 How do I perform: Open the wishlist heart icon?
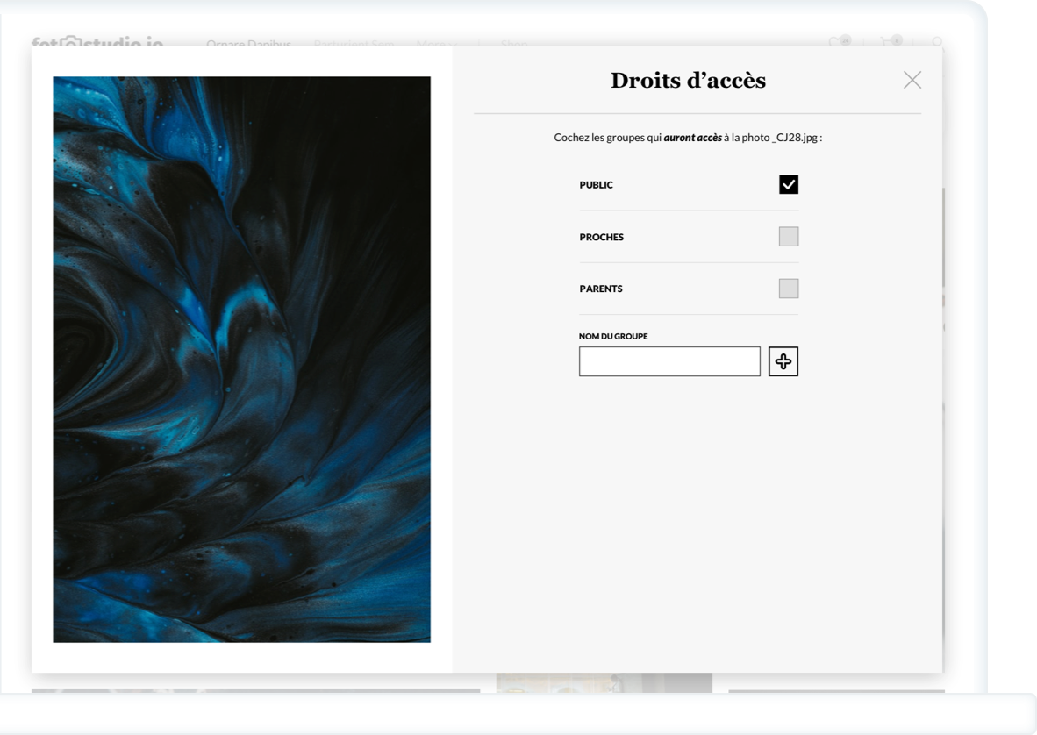(x=838, y=41)
